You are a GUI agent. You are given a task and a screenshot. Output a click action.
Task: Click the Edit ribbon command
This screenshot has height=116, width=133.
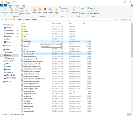click(x=81, y=11)
